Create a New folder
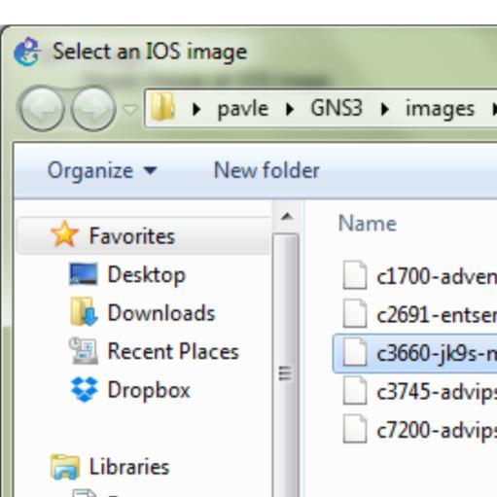This screenshot has width=497, height=497. click(266, 170)
